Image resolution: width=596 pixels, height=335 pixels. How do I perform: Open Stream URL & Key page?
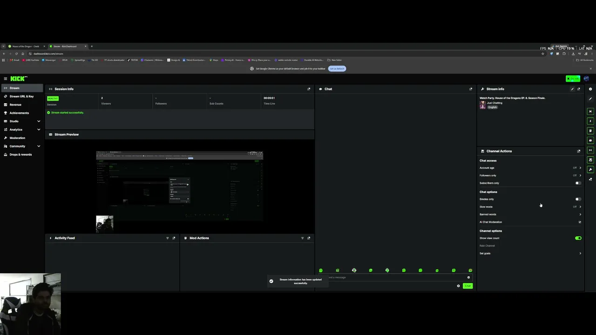22,96
